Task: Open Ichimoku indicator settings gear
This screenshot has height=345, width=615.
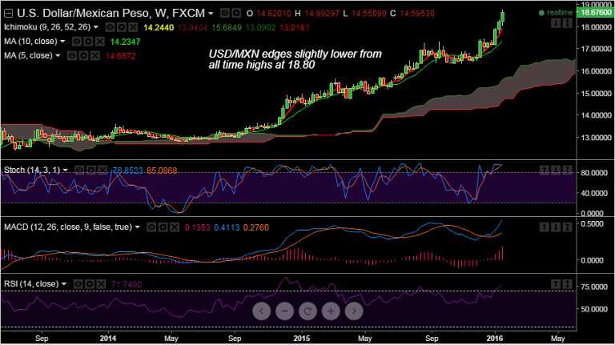Action: pos(122,27)
